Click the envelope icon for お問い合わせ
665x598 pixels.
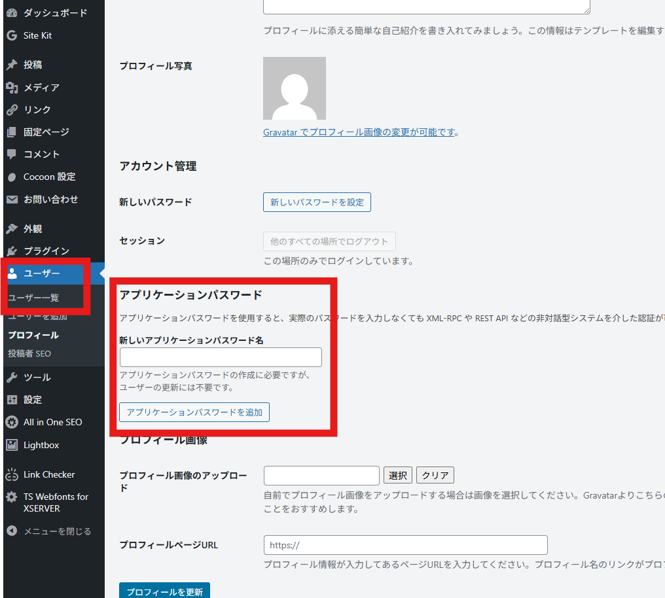click(11, 200)
